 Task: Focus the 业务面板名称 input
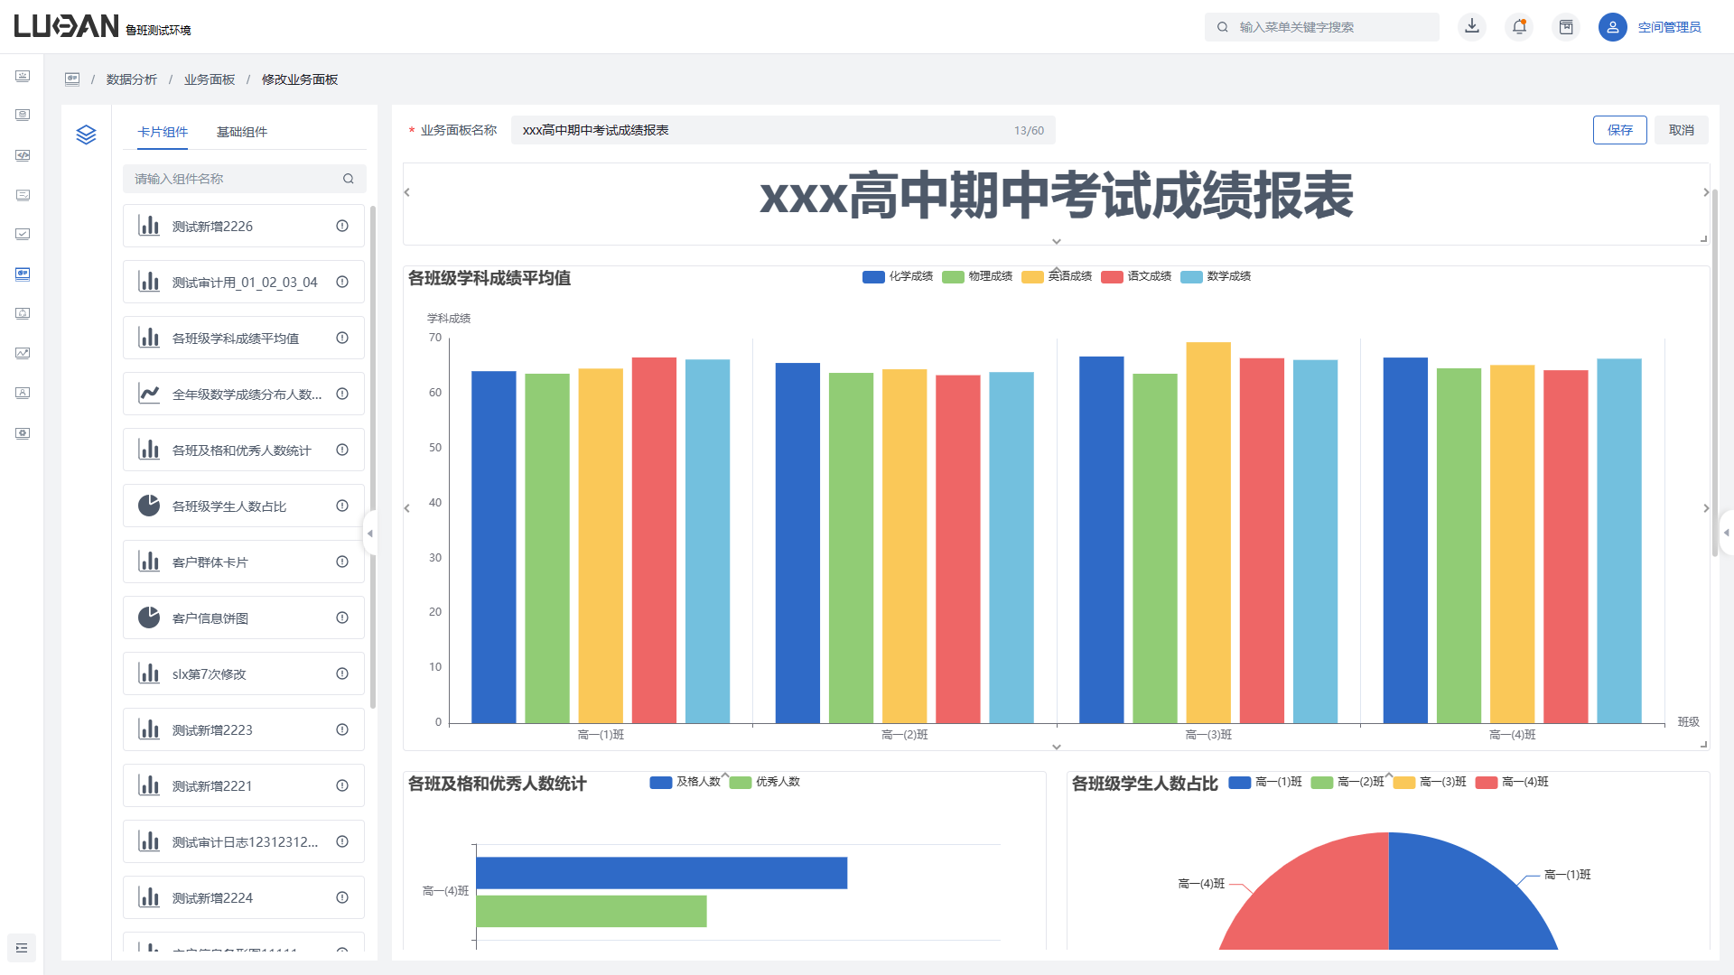coord(783,130)
